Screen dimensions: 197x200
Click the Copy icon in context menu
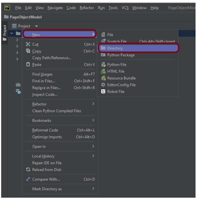[28, 51]
